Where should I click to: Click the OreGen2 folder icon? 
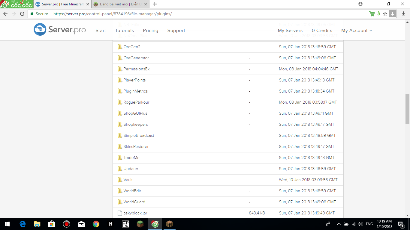[x=120, y=47]
